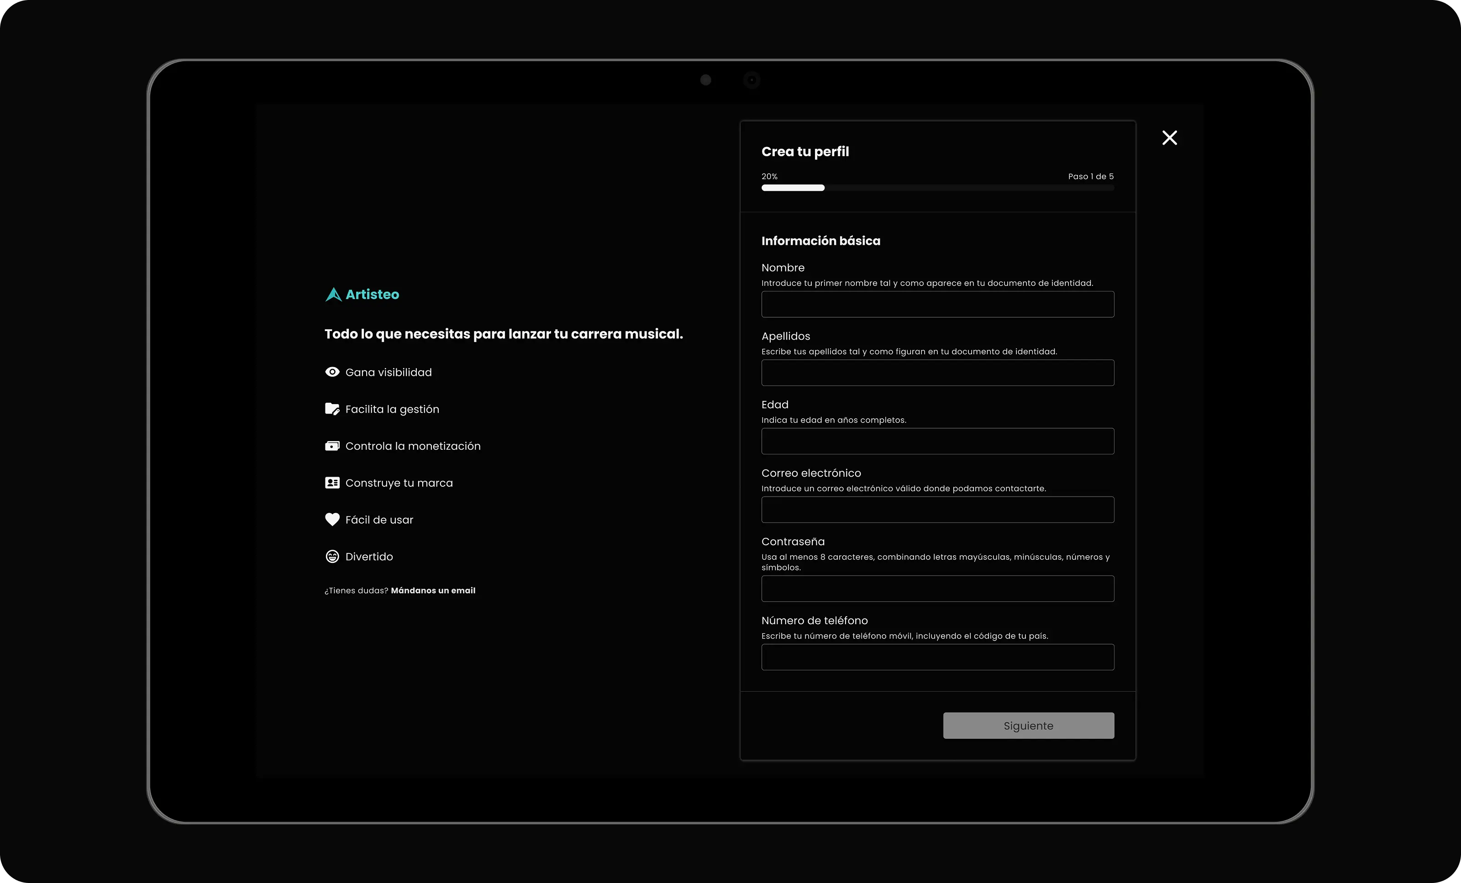Click the folder icon for Facilita la gestión
This screenshot has width=1461, height=883.
[x=332, y=409]
